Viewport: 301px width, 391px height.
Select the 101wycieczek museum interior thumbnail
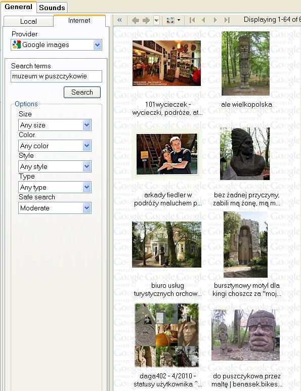[166, 63]
